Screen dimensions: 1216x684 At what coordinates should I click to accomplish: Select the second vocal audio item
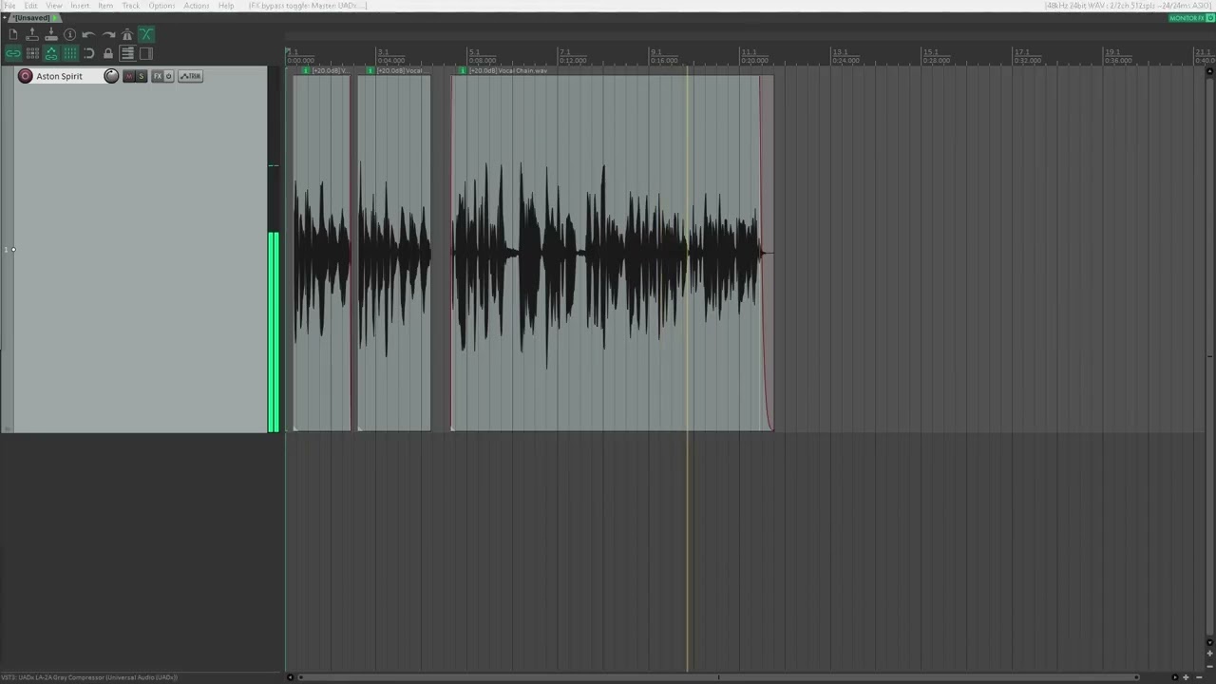tap(393, 252)
